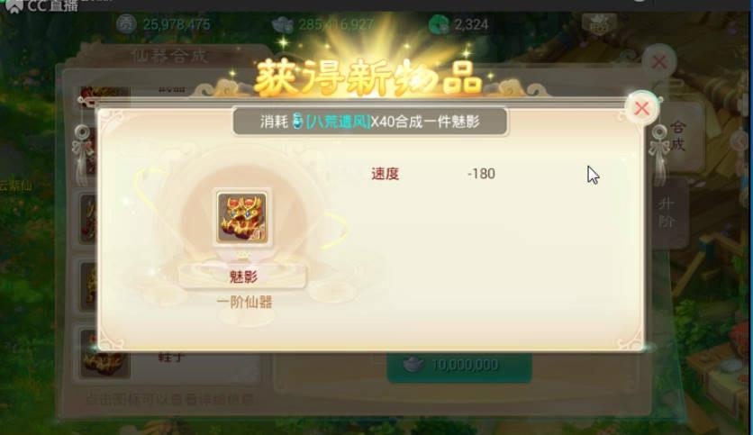Click the 一阶仙器 tier label
The image size is (753, 435).
tap(244, 302)
